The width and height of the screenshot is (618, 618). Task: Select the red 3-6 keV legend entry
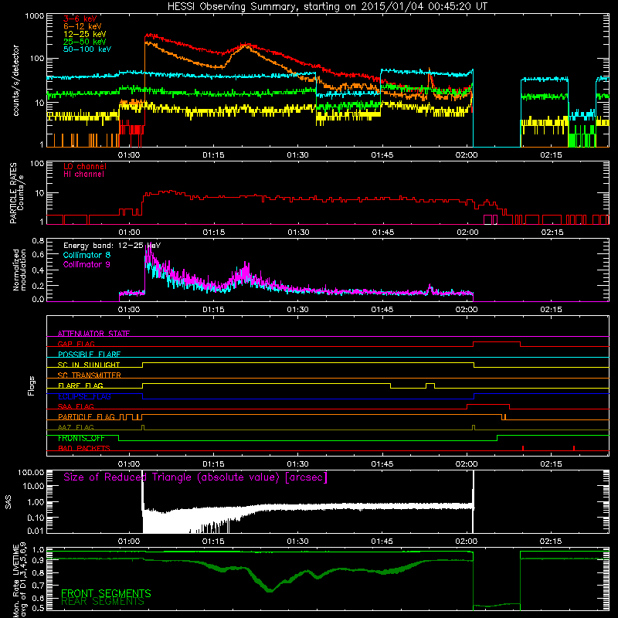pos(80,19)
